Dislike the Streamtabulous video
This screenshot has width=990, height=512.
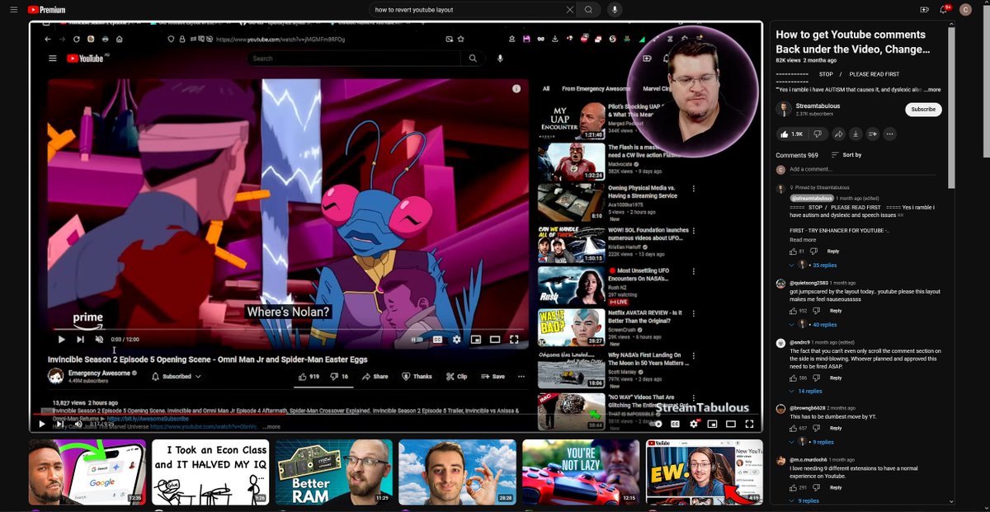tap(818, 134)
